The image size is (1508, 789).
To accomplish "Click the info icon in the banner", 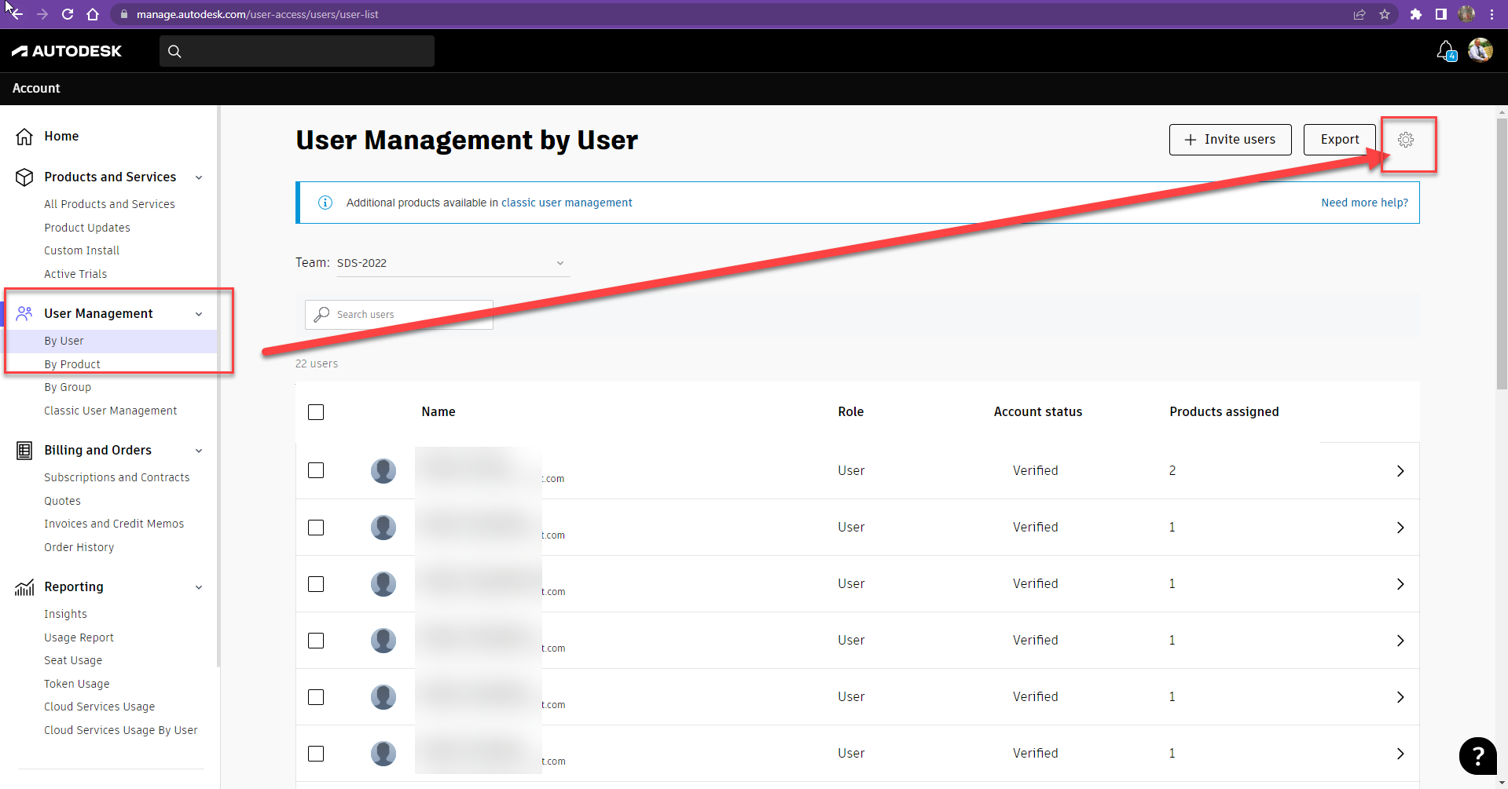I will 325,203.
